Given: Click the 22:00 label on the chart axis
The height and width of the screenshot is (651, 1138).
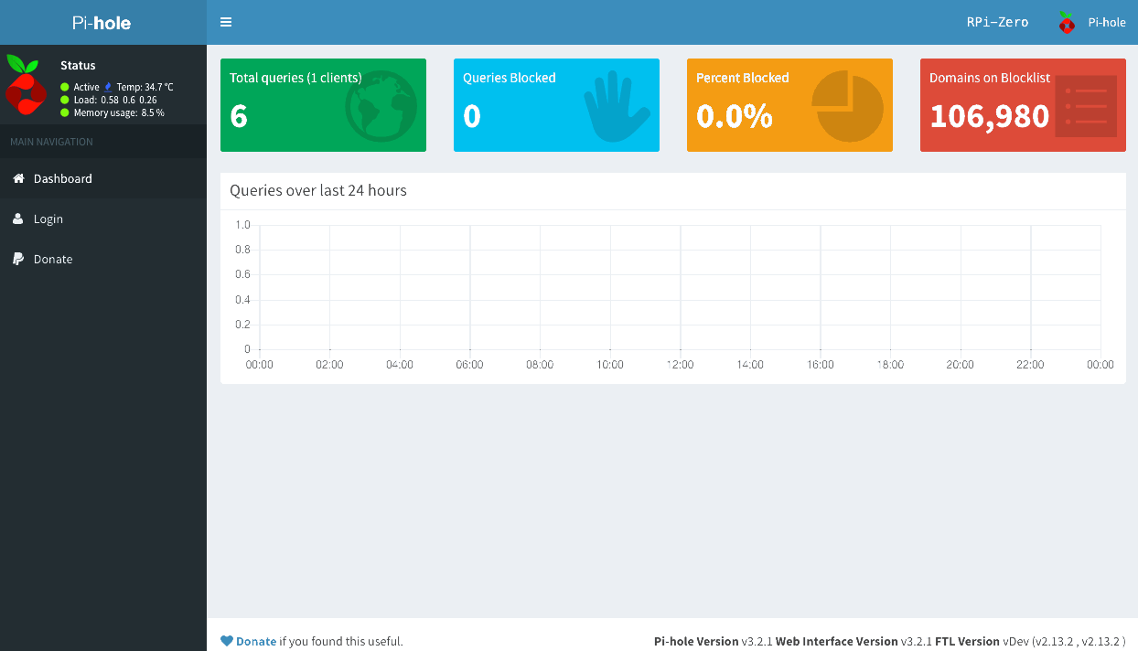Looking at the screenshot, I should 1030,364.
